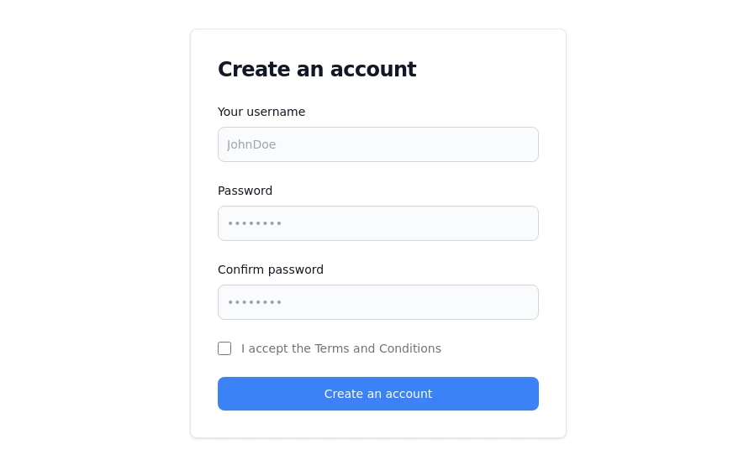Click placeholder dots in the Password field

[x=255, y=223]
